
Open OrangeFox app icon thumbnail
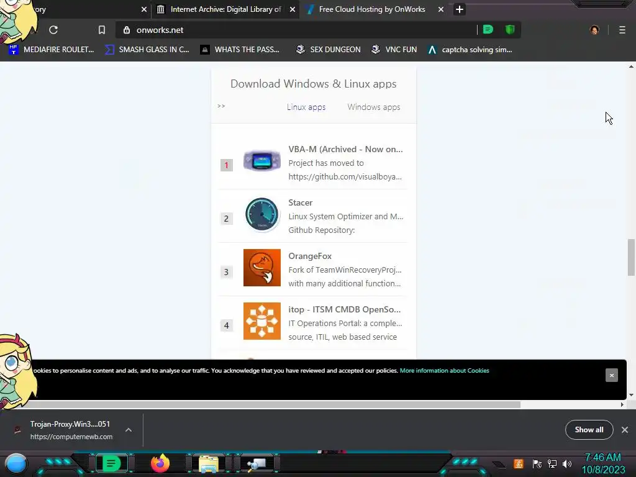point(262,268)
